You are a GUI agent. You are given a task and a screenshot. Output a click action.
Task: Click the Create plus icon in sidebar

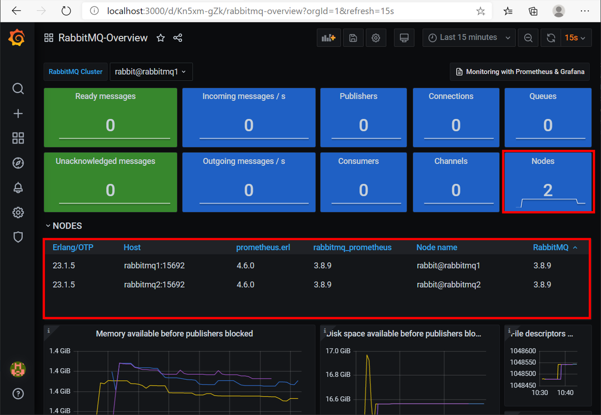point(18,113)
